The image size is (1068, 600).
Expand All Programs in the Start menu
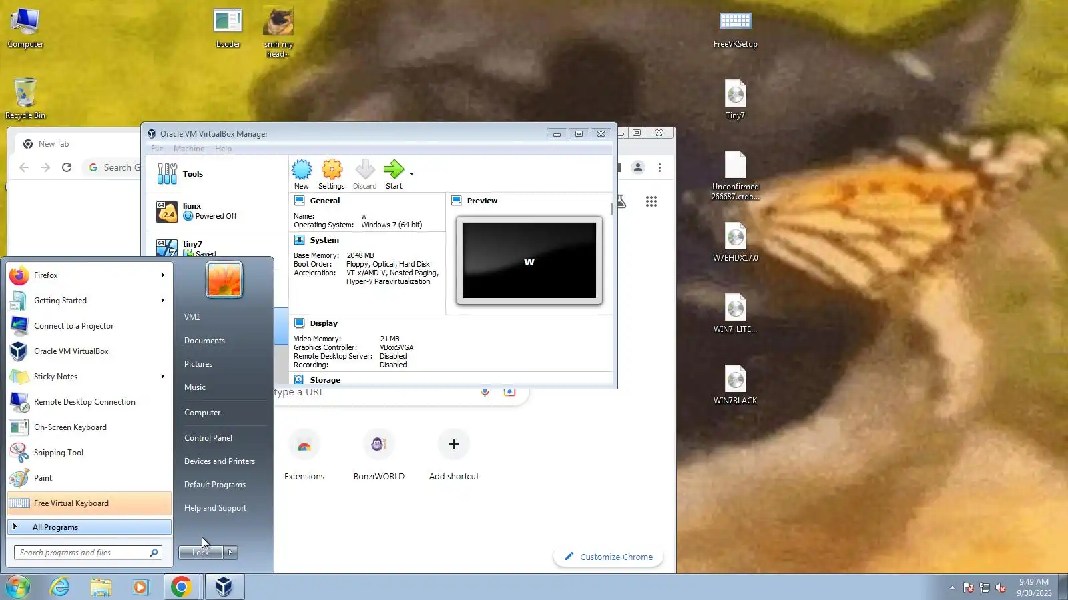[89, 527]
